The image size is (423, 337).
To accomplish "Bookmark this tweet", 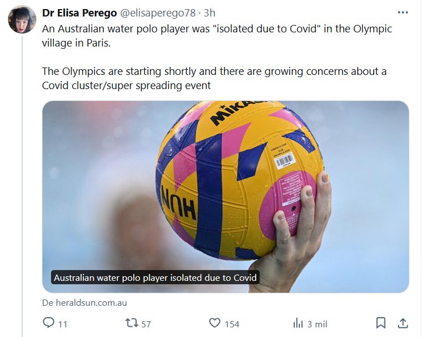I will [381, 323].
